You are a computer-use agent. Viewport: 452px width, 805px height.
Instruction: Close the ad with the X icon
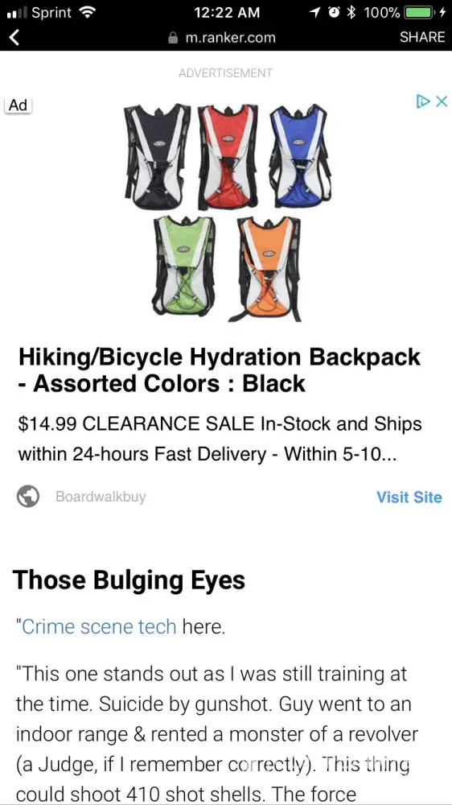(x=442, y=101)
